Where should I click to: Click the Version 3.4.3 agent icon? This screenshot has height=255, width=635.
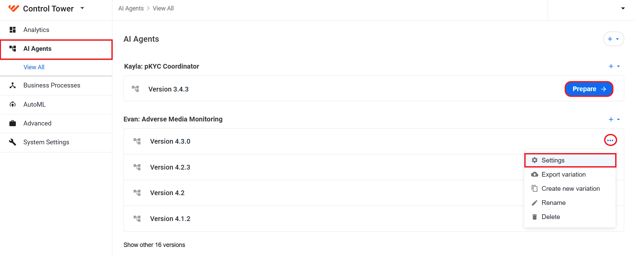135,89
